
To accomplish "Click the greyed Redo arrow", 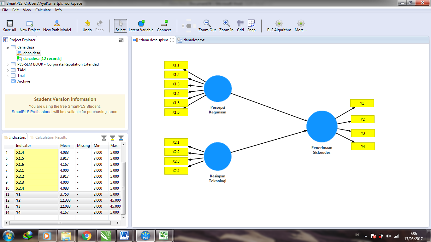I will pos(100,23).
